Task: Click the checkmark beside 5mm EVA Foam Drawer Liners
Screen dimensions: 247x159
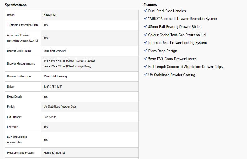Action: point(145,59)
